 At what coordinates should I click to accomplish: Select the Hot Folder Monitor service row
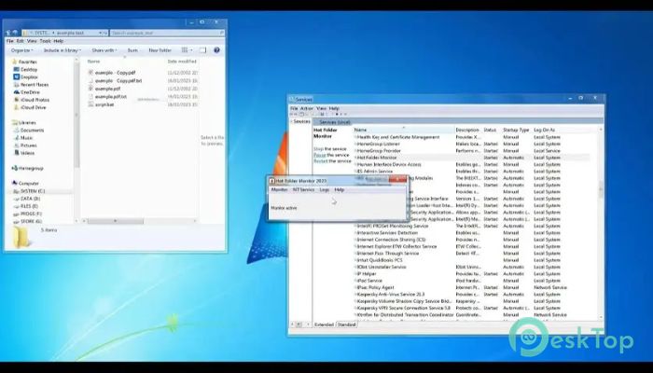[x=472, y=158]
